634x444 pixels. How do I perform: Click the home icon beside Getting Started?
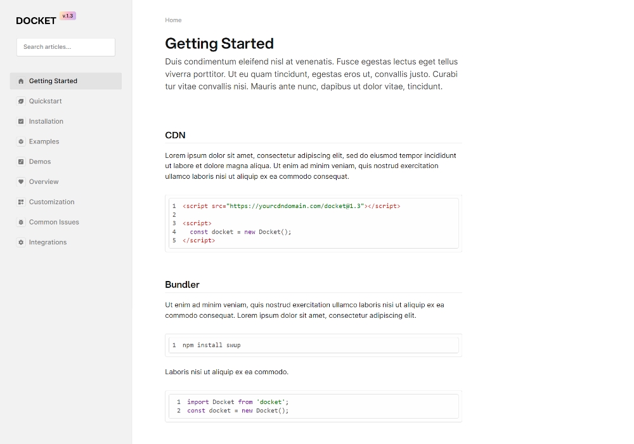coord(21,81)
